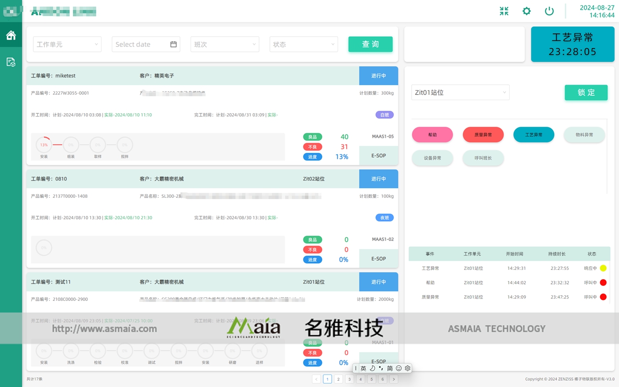Image resolution: width=619 pixels, height=387 pixels.
Task: Switch IME to English via 英 icon
Action: [363, 368]
